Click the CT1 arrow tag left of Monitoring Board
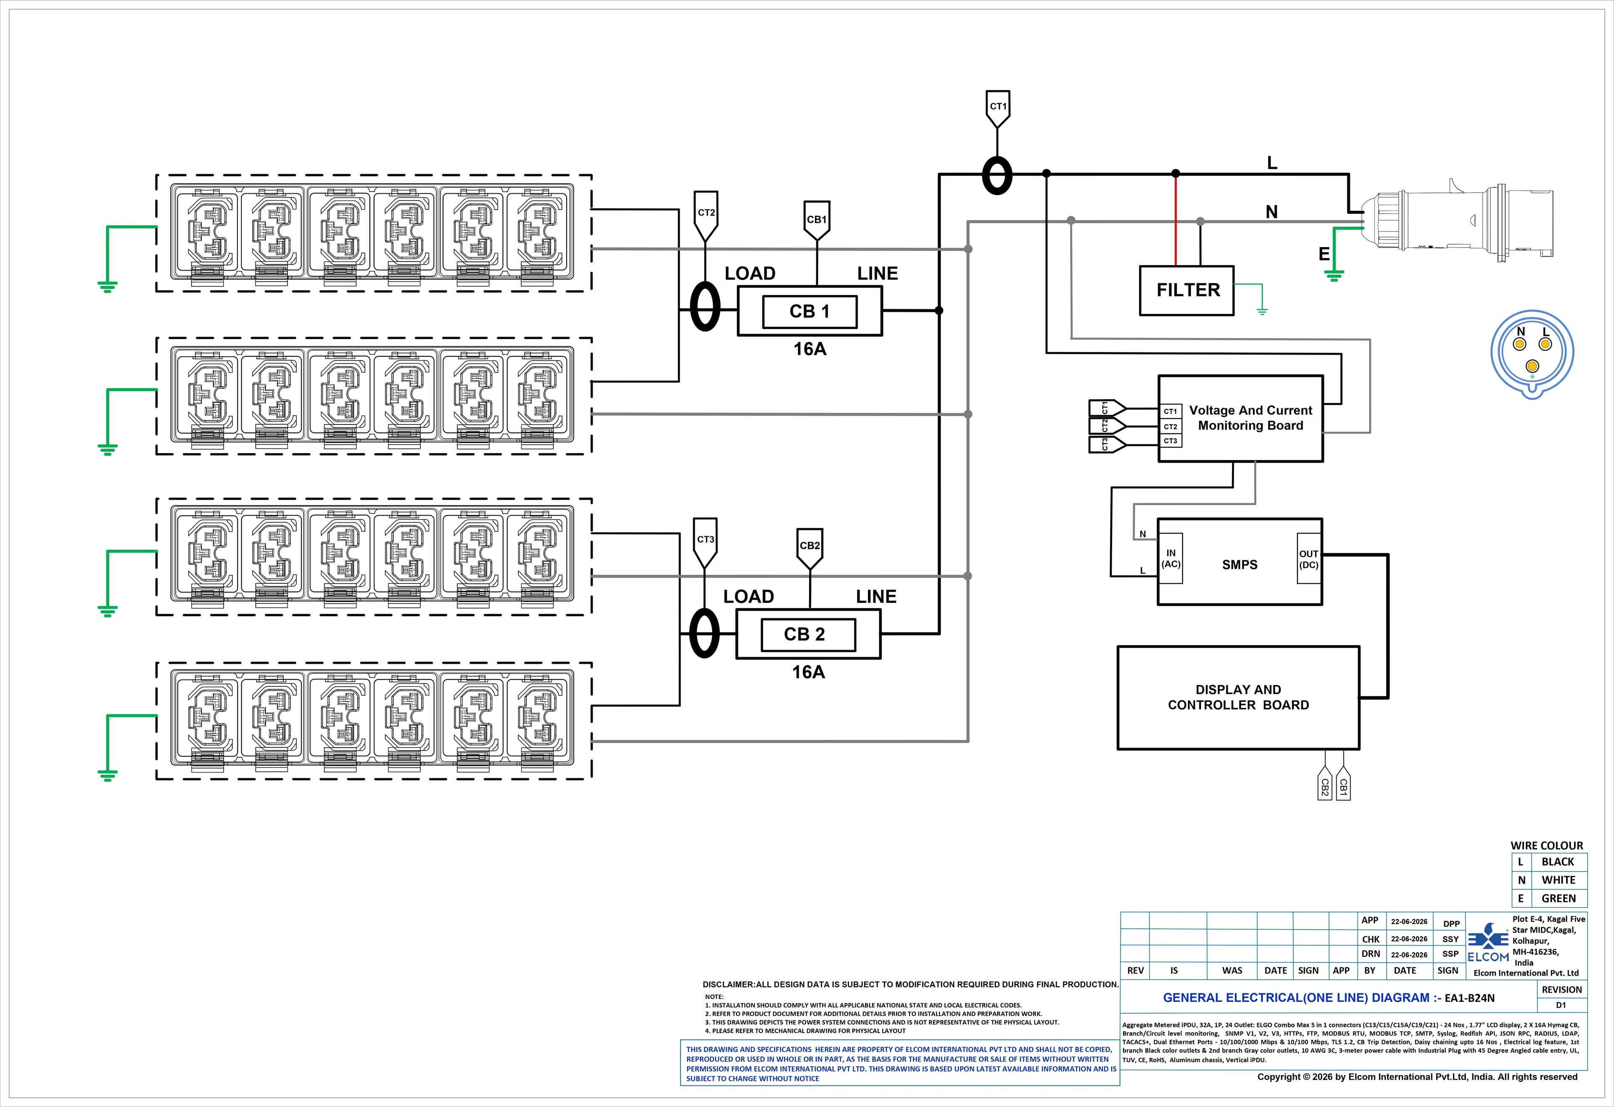1614x1107 pixels. 1107,409
